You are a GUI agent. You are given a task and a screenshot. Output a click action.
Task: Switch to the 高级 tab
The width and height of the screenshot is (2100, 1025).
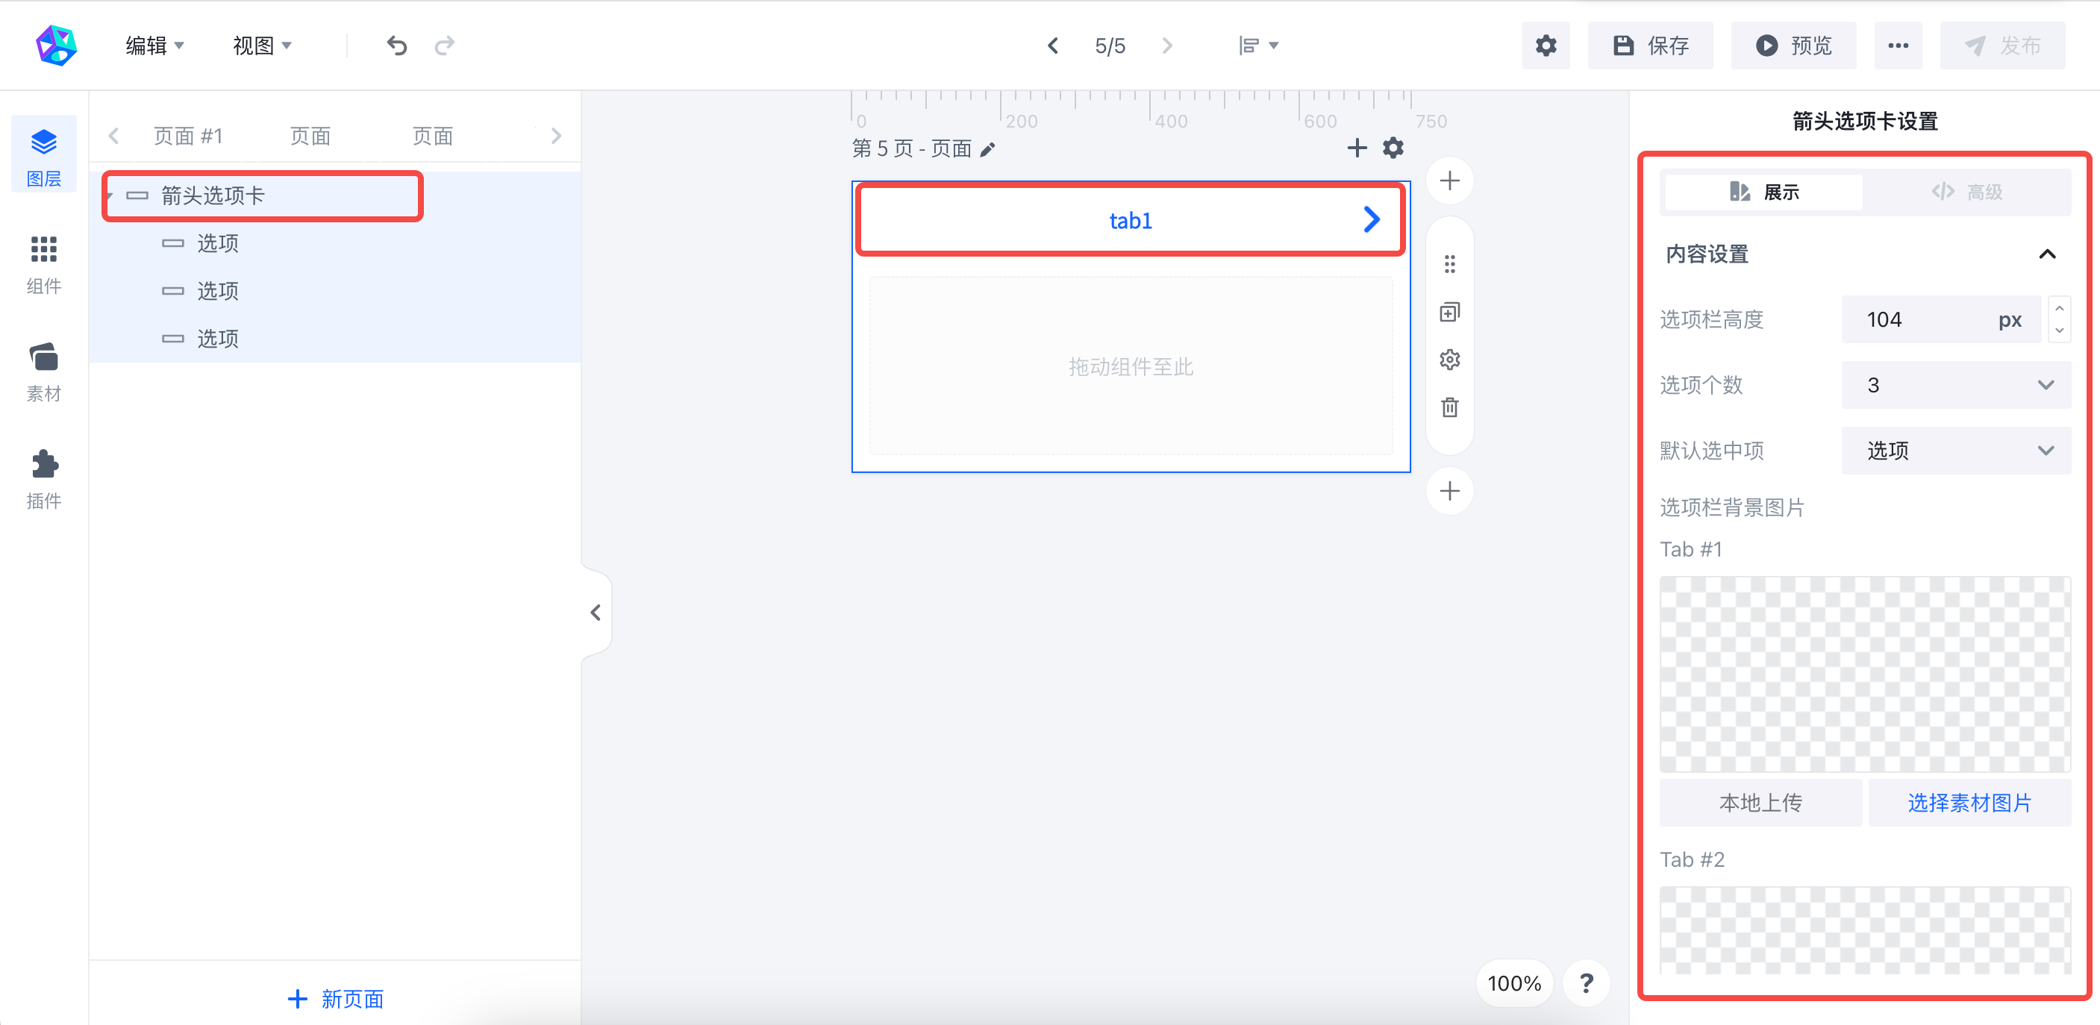[1966, 192]
